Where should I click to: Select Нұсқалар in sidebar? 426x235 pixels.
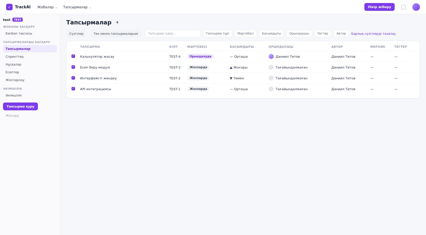[30, 64]
